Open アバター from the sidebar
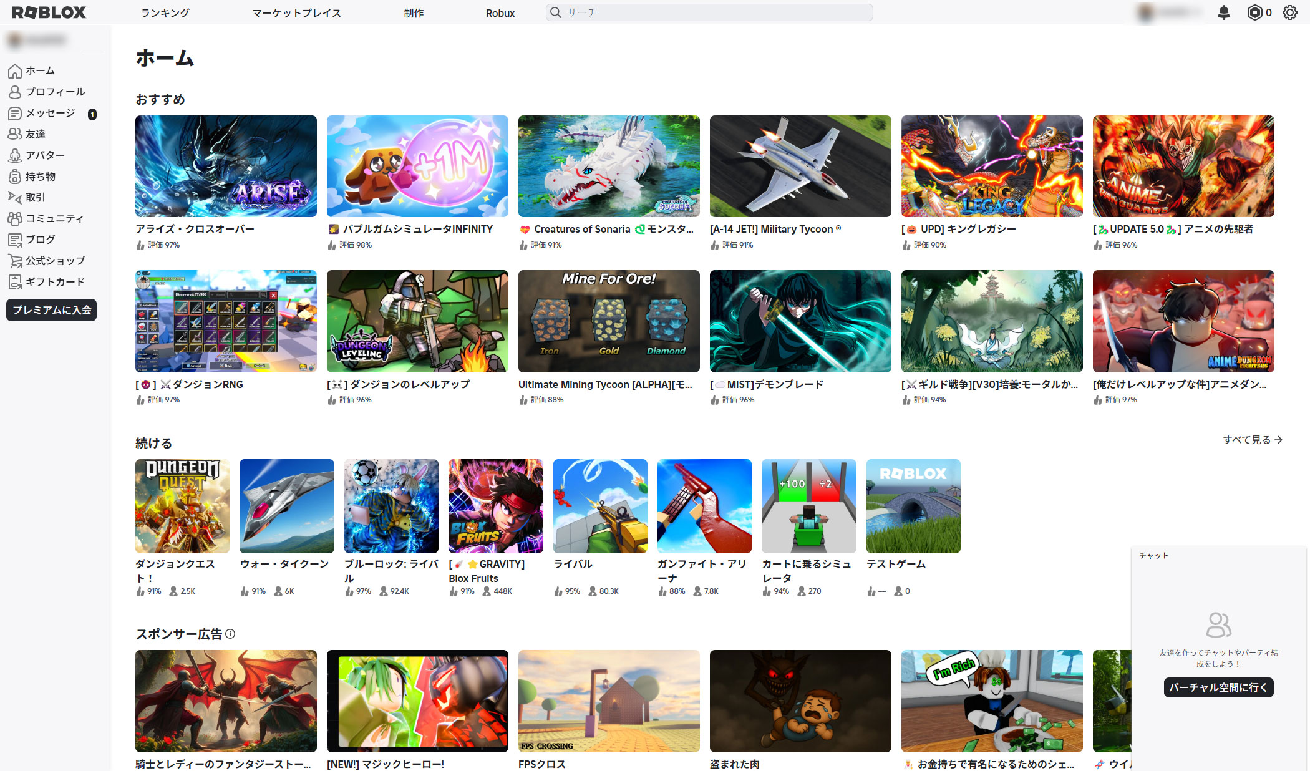 pos(45,155)
